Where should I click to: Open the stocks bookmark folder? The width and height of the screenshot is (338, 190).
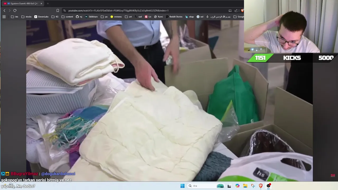coord(26,17)
